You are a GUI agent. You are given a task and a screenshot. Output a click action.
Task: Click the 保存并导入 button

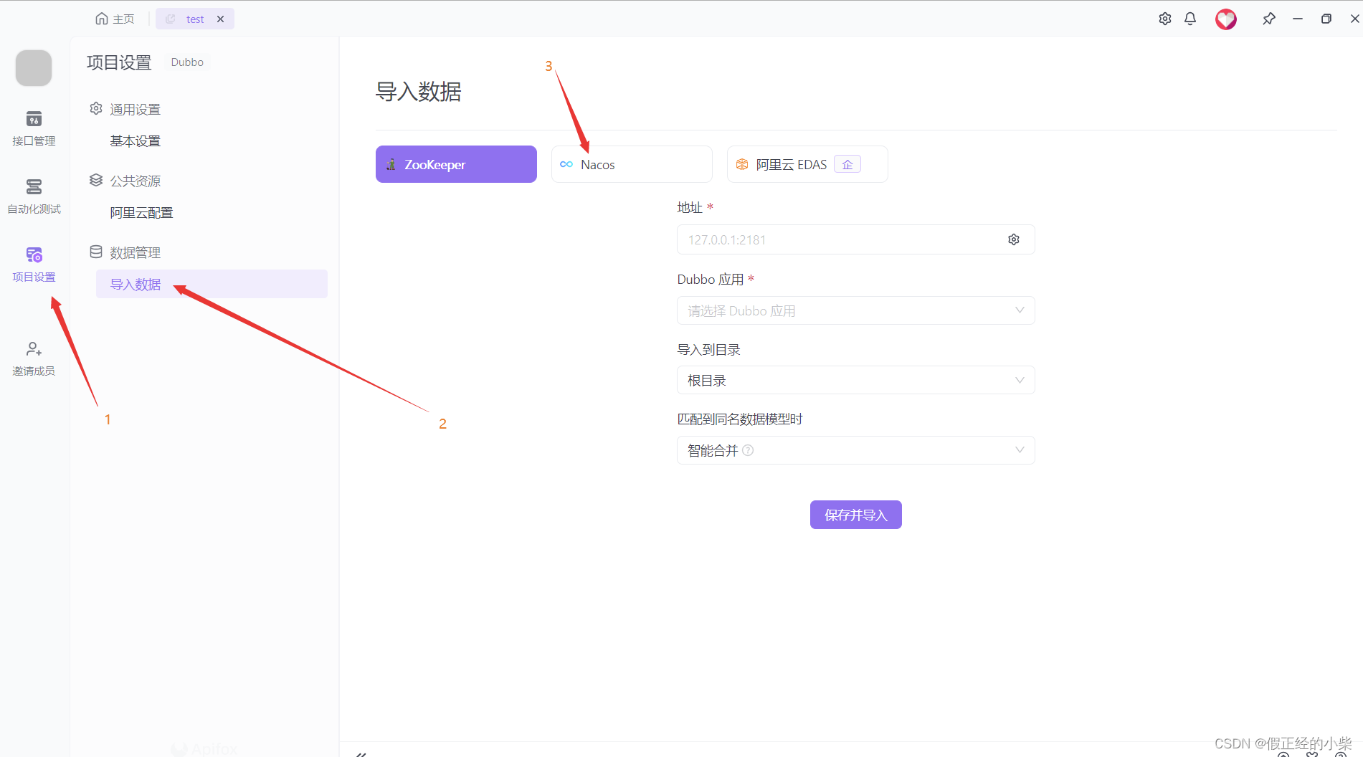coord(855,515)
